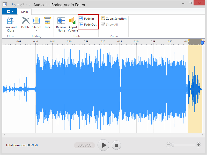Screen dimensions: 207x155
Task: Click the left arrow of horizontal scrollbar
Action: tap(4, 135)
